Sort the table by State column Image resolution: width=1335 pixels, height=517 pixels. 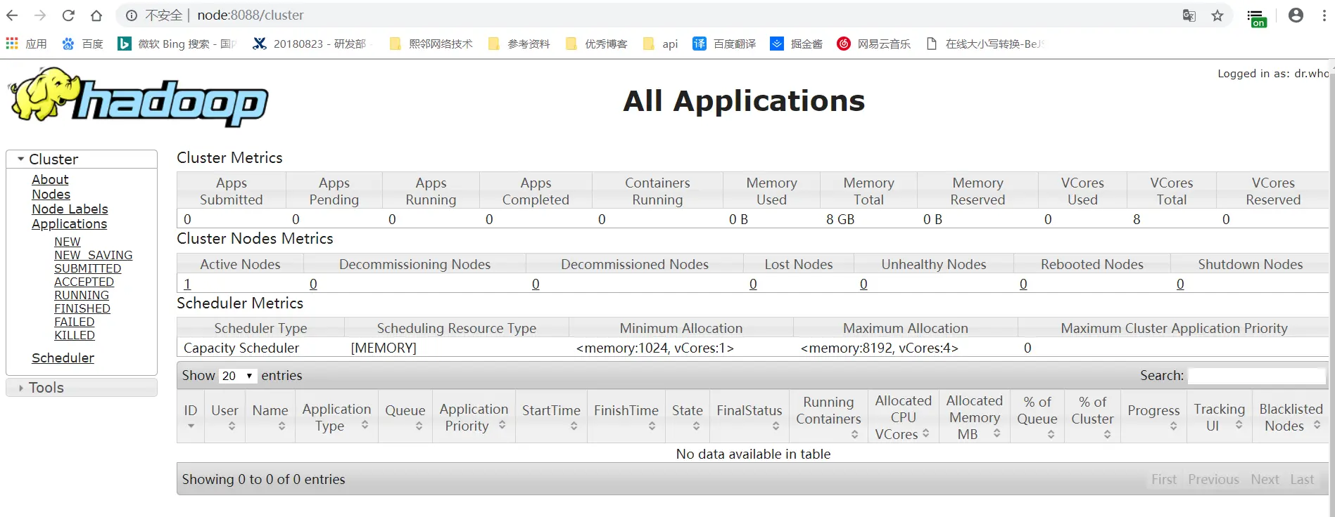tap(688, 417)
